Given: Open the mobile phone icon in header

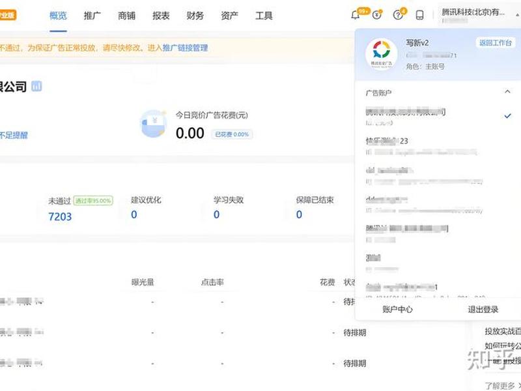Looking at the screenshot, I should [419, 15].
